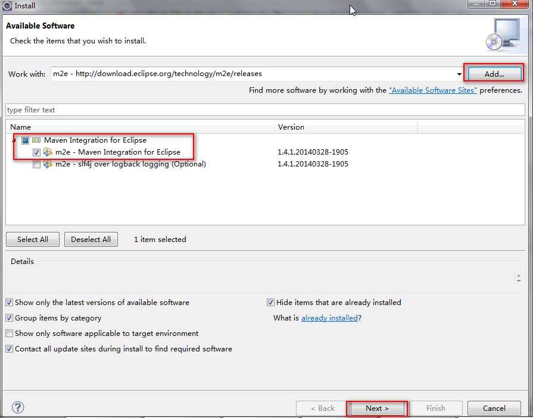Screen dimensions: 533x418
Task: Open the help question mark icon
Action: [18, 407]
